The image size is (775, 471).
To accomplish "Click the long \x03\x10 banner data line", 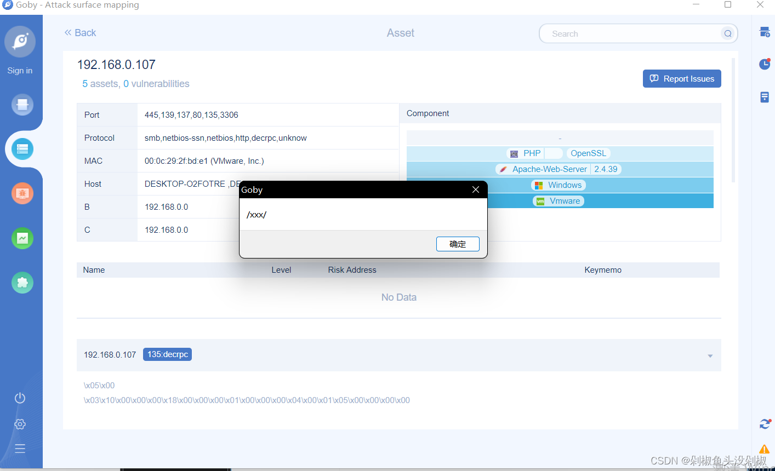I will click(247, 400).
